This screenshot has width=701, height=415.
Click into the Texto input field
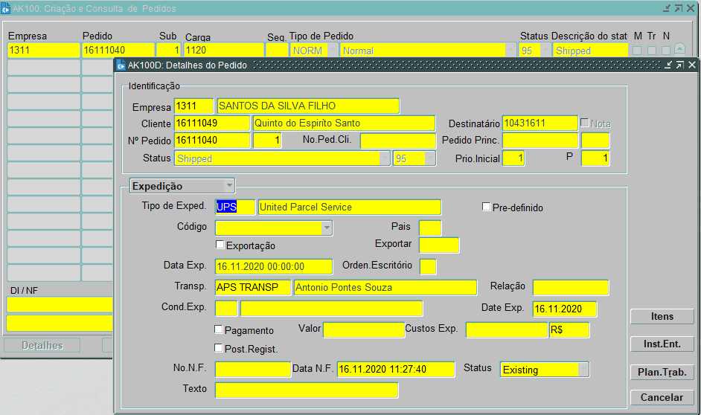tap(306, 390)
